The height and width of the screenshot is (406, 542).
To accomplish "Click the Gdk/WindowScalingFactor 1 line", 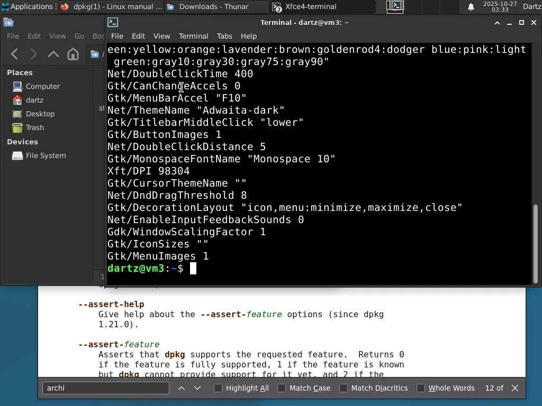I will click(187, 232).
